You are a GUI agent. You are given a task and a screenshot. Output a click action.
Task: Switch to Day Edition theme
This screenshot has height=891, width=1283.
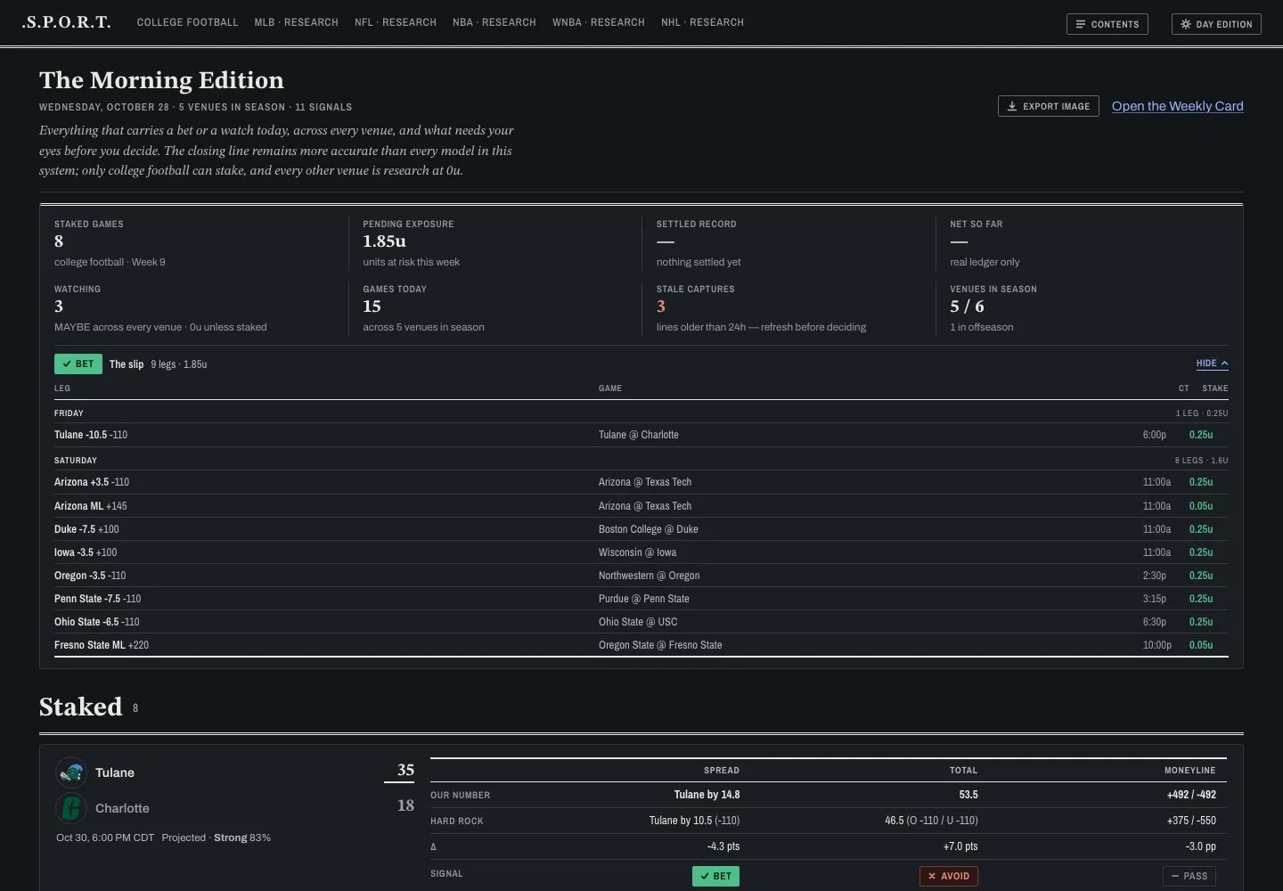tap(1216, 24)
